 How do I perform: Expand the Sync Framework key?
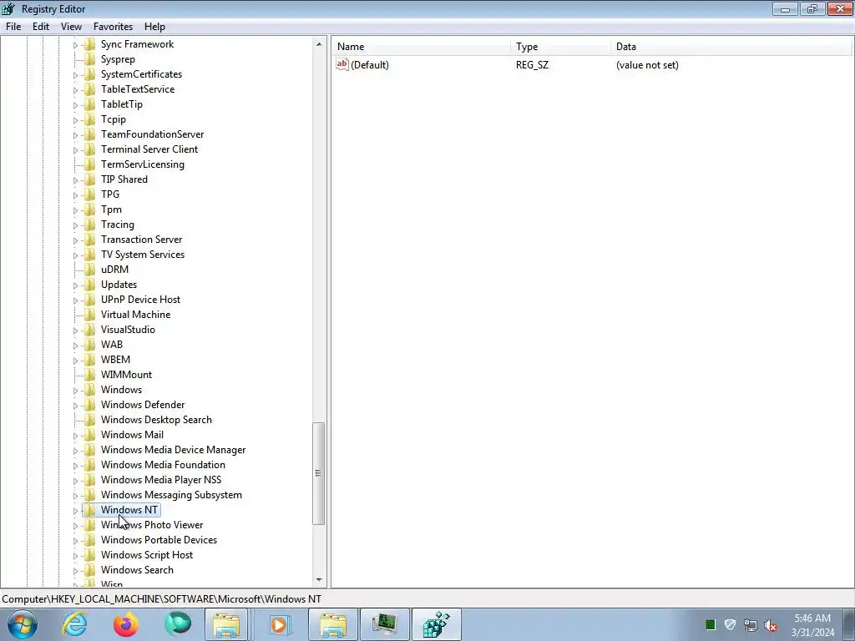tap(75, 45)
